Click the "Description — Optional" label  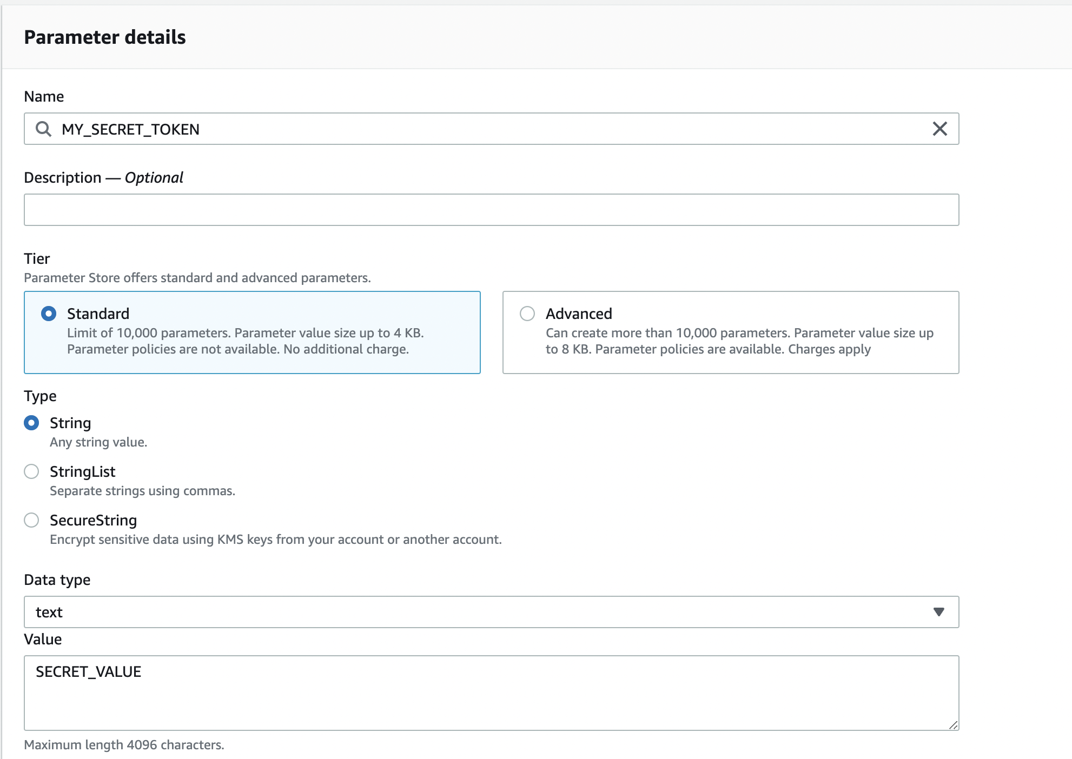[x=103, y=177]
